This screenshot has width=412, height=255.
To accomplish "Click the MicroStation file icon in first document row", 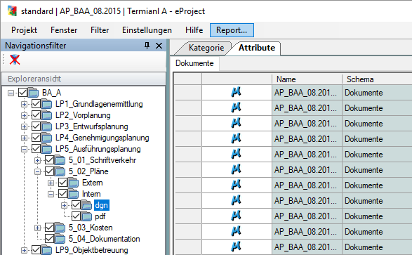I will pyautogui.click(x=236, y=92).
